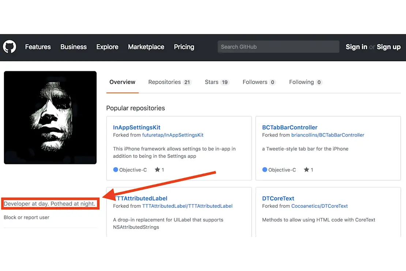Open futuretap/InAppSettingsKit fork source link
The image size is (406, 271).
click(173, 135)
